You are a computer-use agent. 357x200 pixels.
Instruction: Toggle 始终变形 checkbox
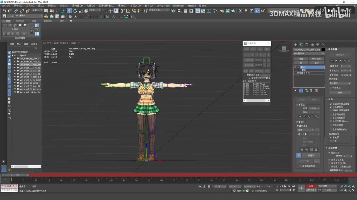[x=329, y=152]
